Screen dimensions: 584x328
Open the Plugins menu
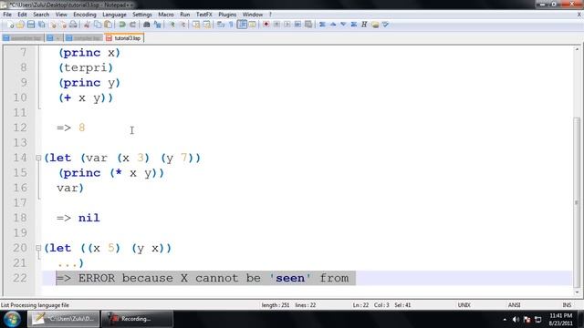[x=227, y=15]
